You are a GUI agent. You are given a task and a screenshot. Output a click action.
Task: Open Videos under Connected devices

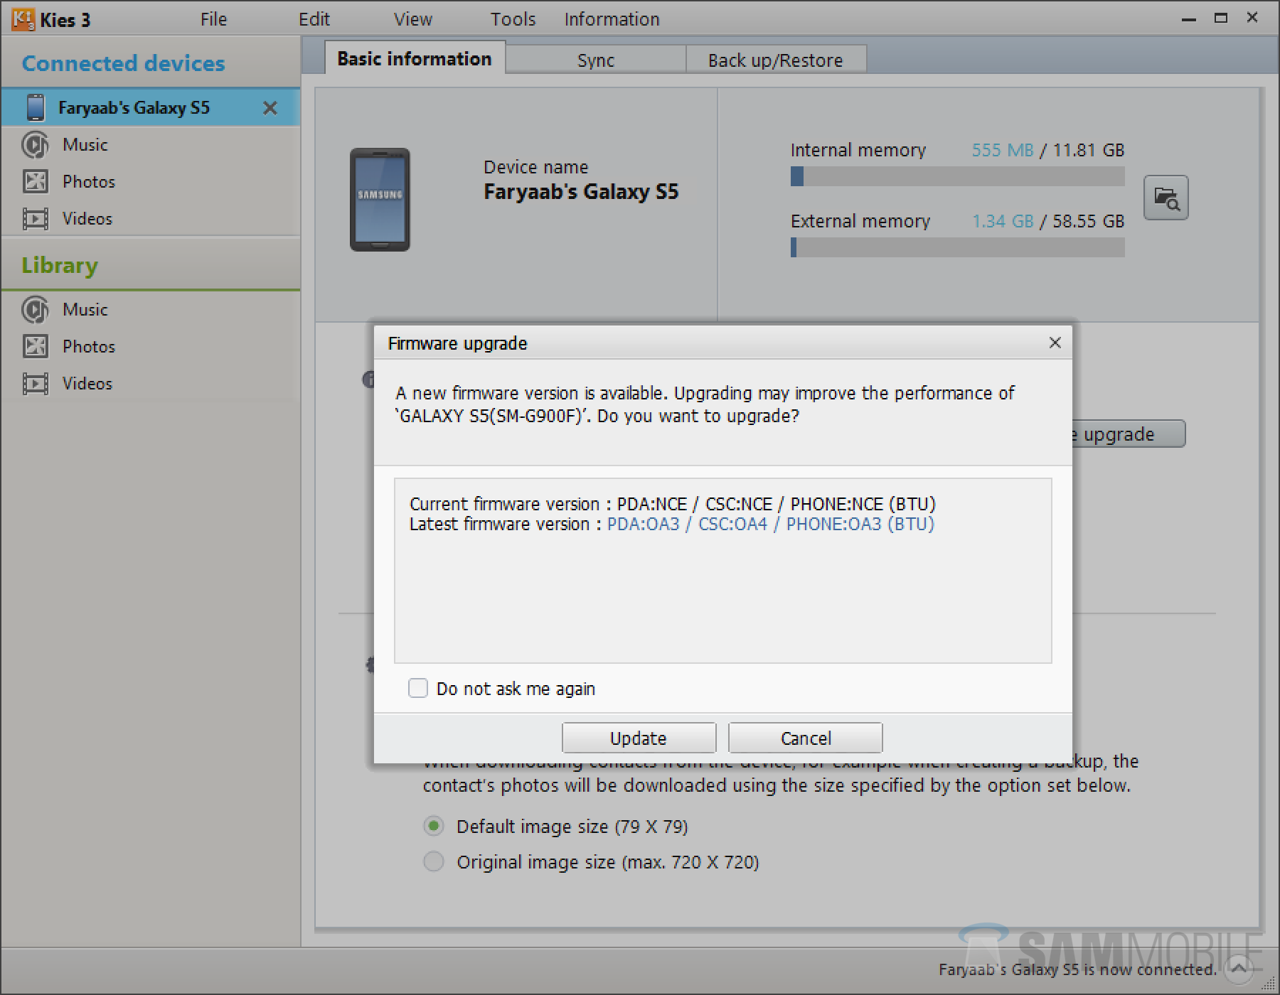click(87, 219)
